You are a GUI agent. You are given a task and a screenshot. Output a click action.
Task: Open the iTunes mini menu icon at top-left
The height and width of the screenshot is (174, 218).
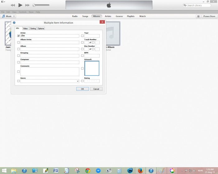(x=3, y=2)
